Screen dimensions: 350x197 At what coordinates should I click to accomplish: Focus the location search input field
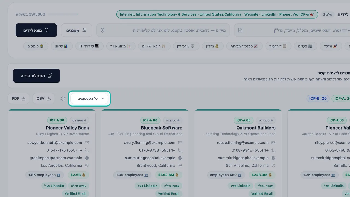[x=163, y=30]
